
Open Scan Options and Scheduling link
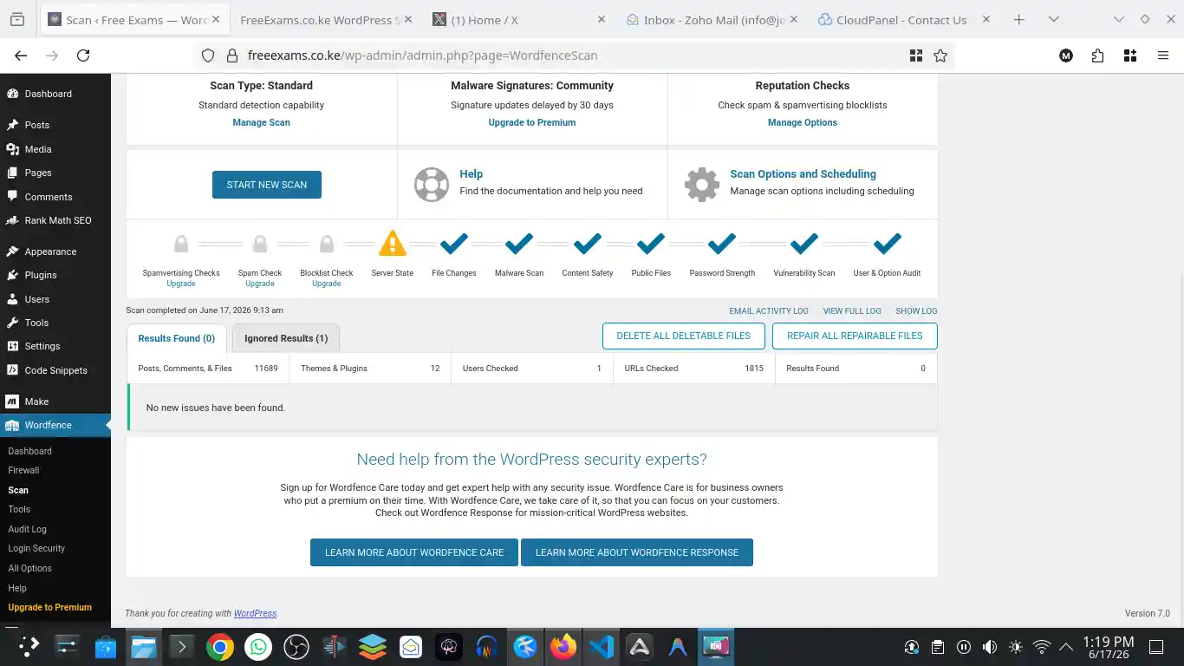click(x=803, y=174)
